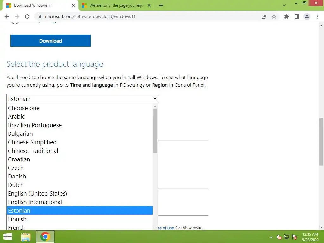Switch to 'We are sorry' tab
Viewport: 324px width, 243px height.
116,5
